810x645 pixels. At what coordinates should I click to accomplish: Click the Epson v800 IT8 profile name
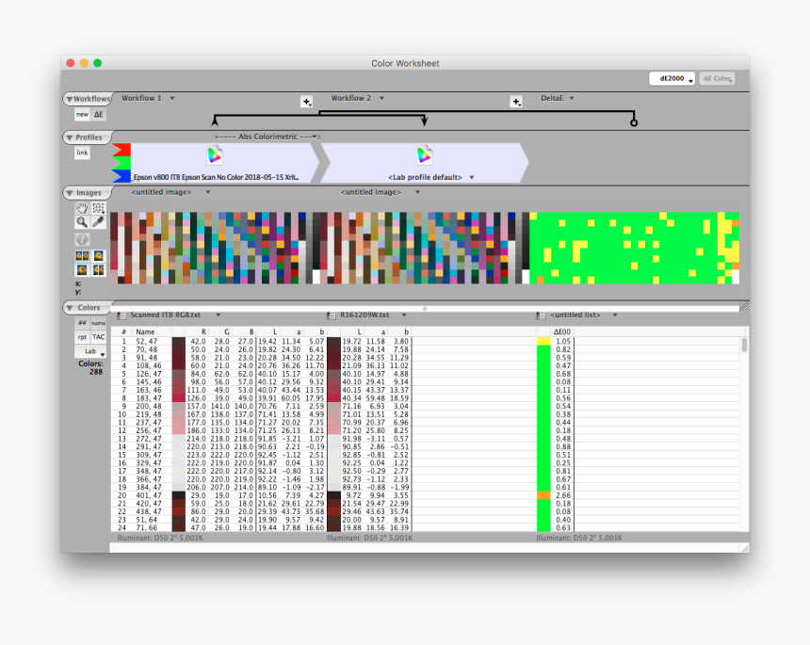(216, 177)
